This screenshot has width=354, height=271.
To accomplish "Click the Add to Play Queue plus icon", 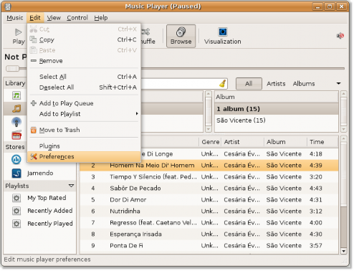I will [34, 103].
